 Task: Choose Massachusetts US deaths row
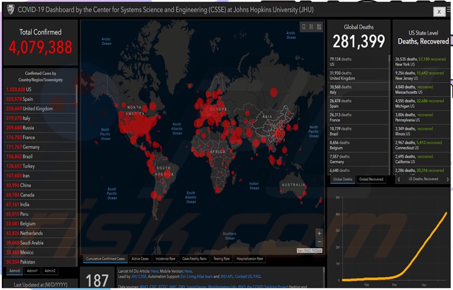(422, 89)
